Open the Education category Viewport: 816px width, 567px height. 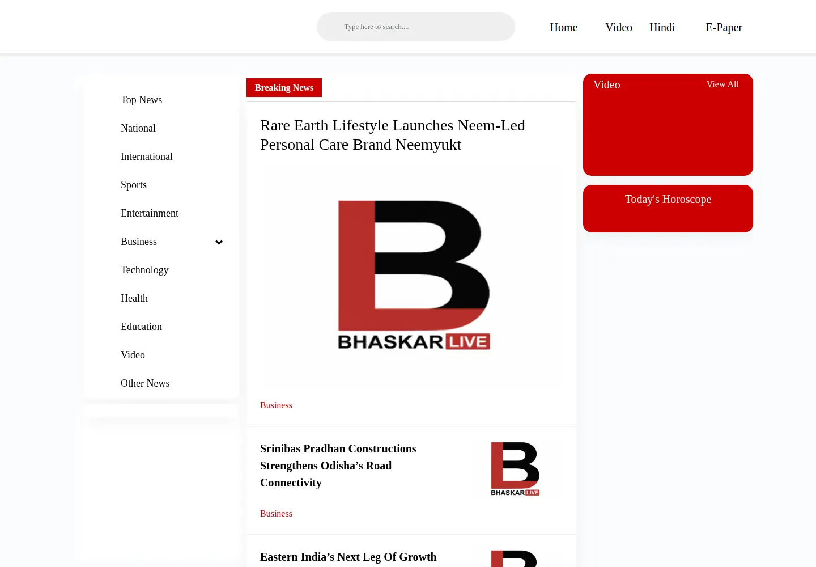click(x=141, y=327)
